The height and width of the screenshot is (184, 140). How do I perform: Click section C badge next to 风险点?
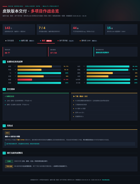coord(4,126)
